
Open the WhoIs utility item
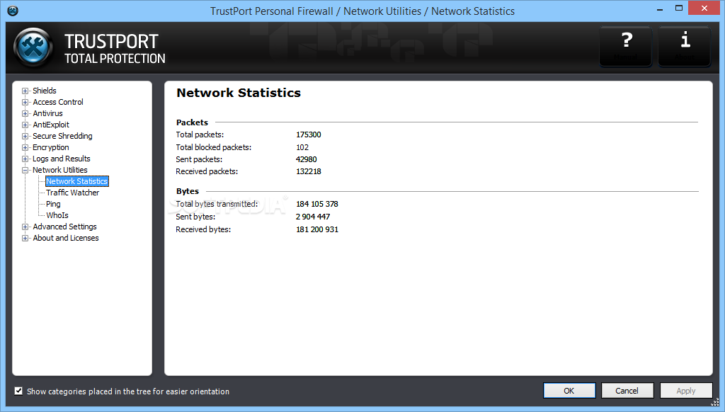tap(57, 215)
